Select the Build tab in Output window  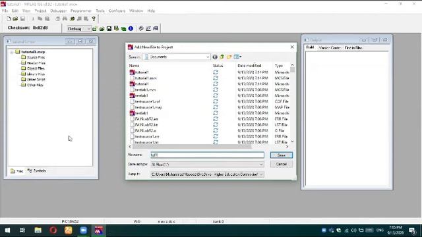(311, 47)
